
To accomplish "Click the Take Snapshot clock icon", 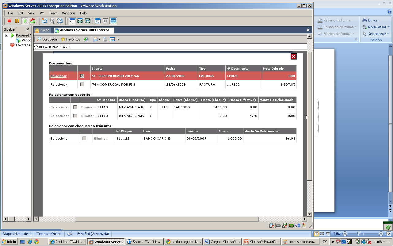I will 45,21.
